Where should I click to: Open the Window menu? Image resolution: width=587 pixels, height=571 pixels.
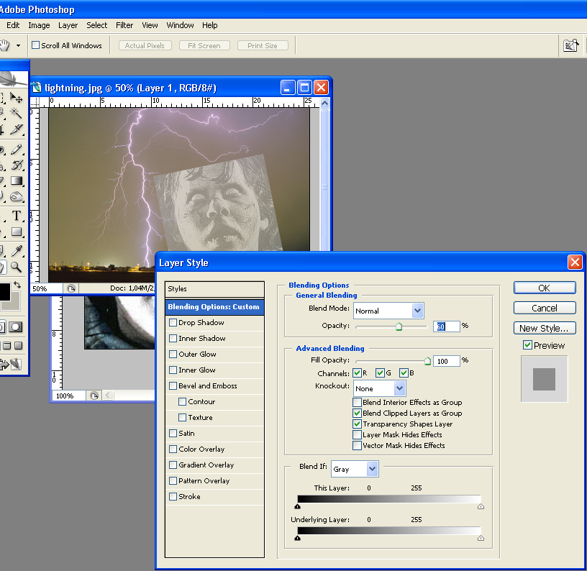click(x=180, y=25)
